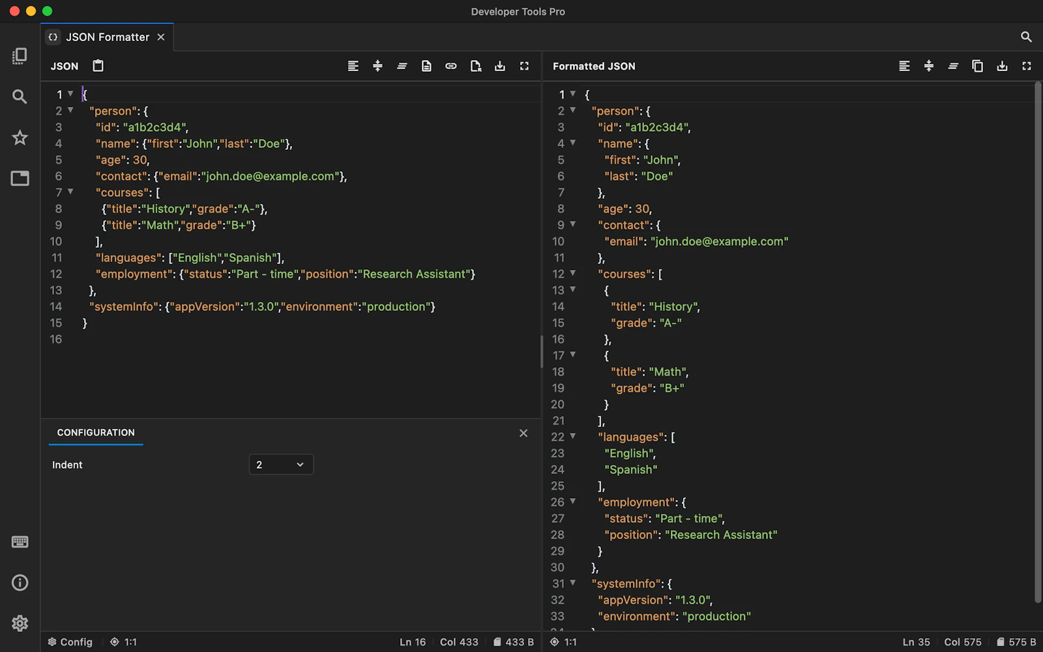The width and height of the screenshot is (1043, 652).
Task: Click the 1:1 indicator in right status bar
Action: tap(563, 642)
